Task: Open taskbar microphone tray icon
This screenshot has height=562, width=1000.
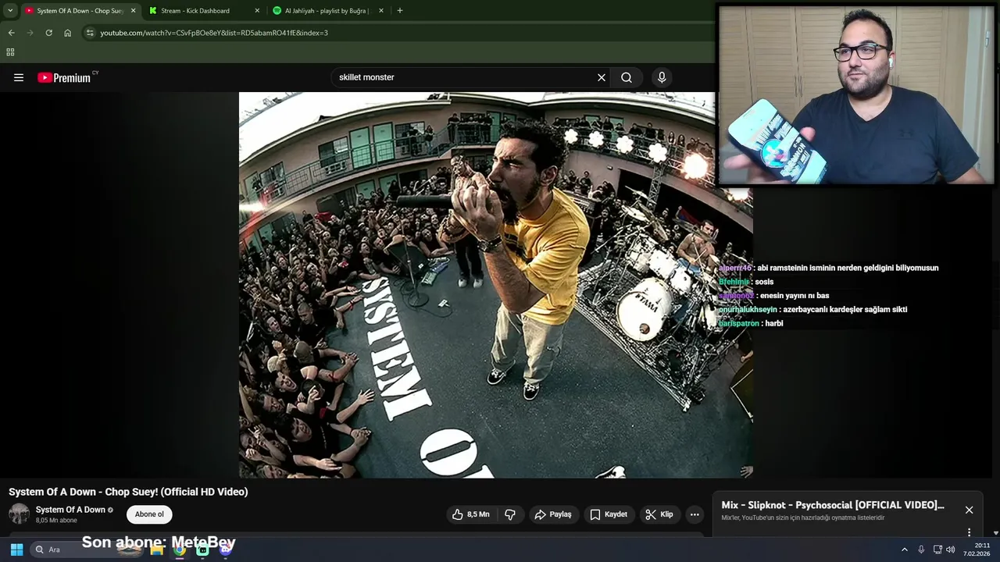Action: [x=921, y=550]
